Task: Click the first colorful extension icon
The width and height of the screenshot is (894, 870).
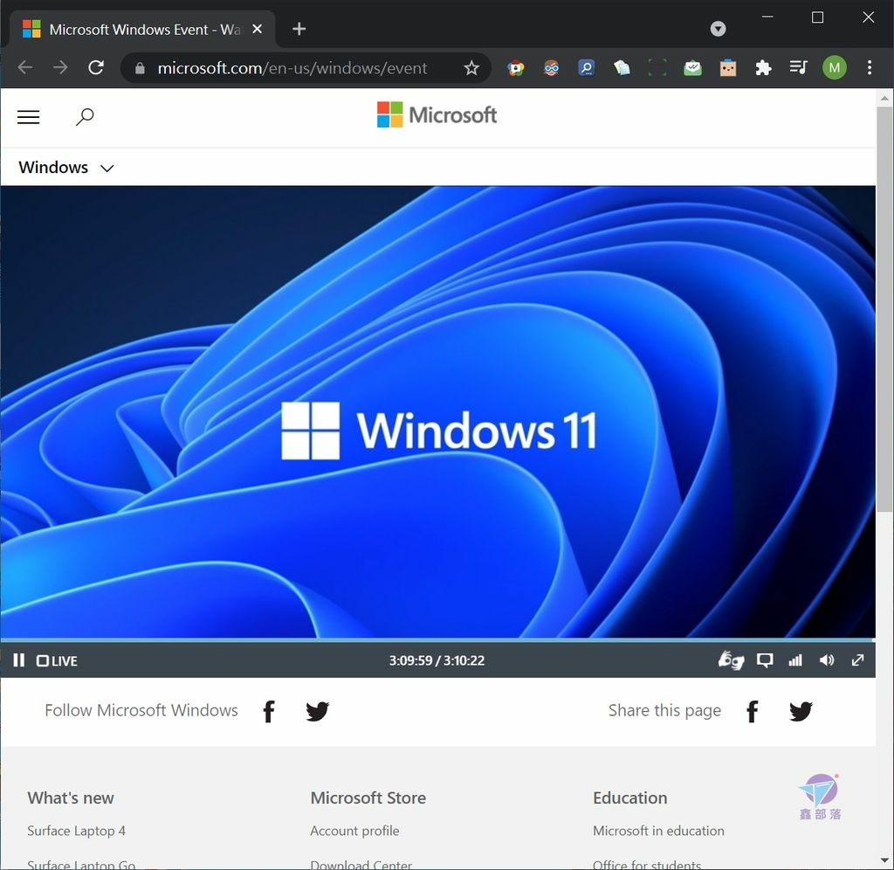Action: [x=516, y=68]
